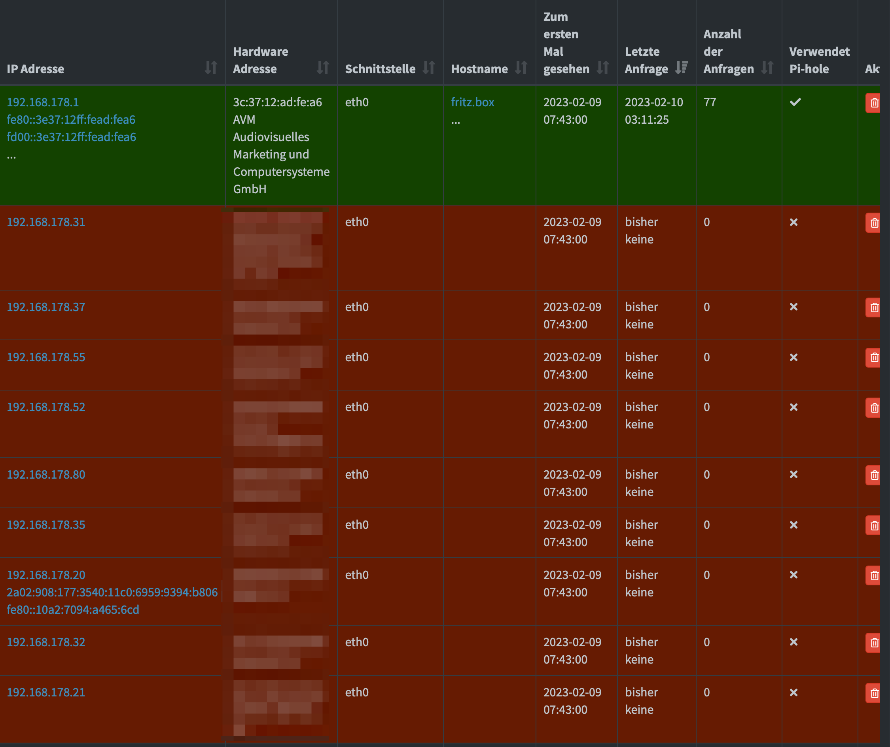The width and height of the screenshot is (890, 747).
Task: Delete the 192.168.178.80 entry
Action: pyautogui.click(x=873, y=475)
